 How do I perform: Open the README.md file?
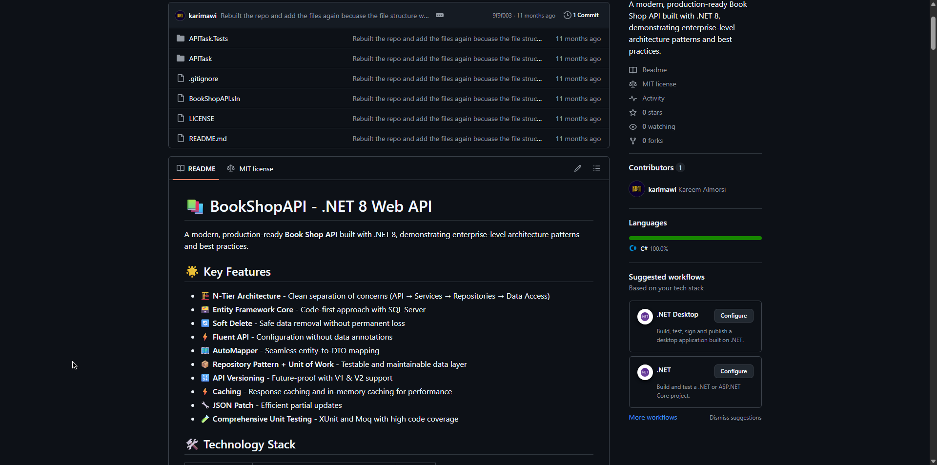coord(208,139)
